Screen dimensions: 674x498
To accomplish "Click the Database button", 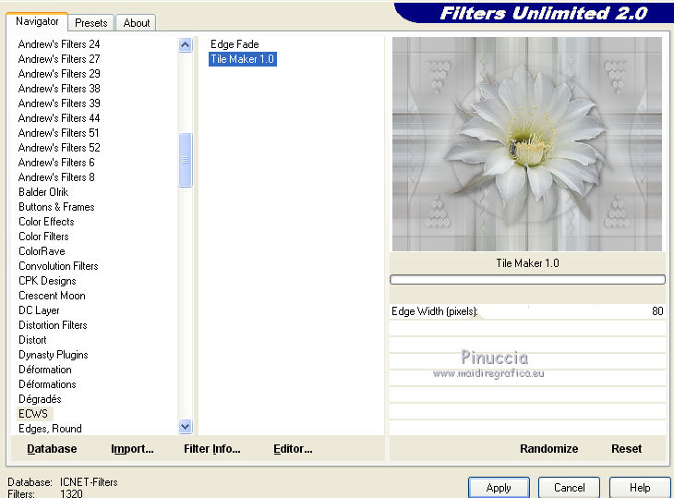I will click(x=52, y=448).
